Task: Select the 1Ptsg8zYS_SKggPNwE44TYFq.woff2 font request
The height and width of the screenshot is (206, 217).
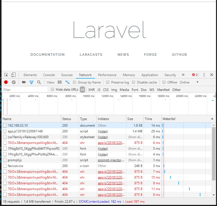Action: click(x=107, y=148)
